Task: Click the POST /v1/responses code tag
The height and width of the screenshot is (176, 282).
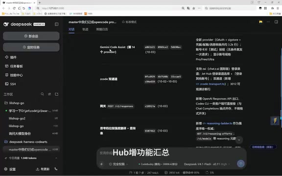Action: coord(120,106)
